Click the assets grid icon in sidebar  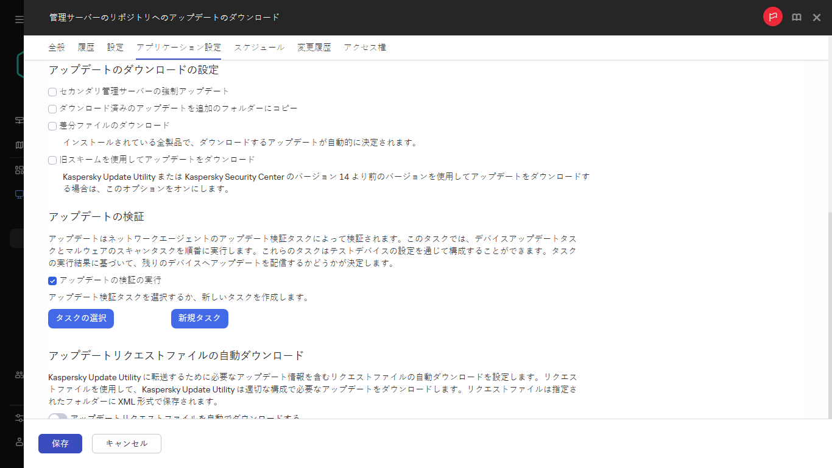[x=18, y=169]
